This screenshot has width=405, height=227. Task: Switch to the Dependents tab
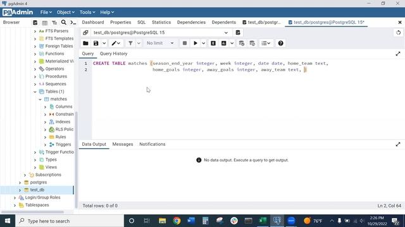(x=223, y=23)
